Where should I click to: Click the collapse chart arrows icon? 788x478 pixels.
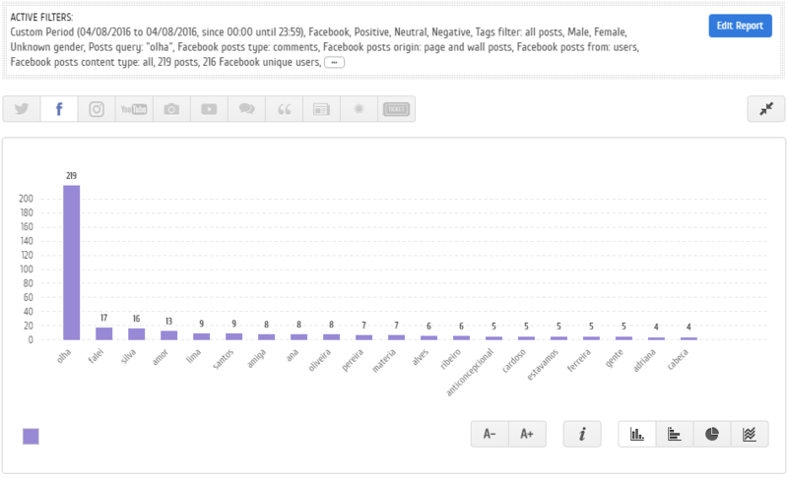point(765,110)
